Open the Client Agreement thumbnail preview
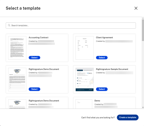Image resolution: width=144 pixels, height=126 pixels. (x=85, y=48)
